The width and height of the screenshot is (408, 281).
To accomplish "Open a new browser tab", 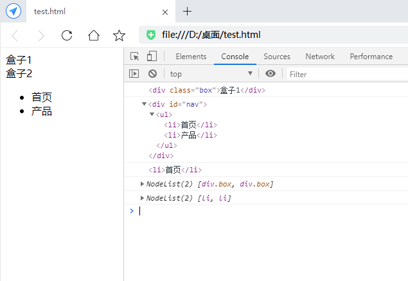I will pos(188,12).
